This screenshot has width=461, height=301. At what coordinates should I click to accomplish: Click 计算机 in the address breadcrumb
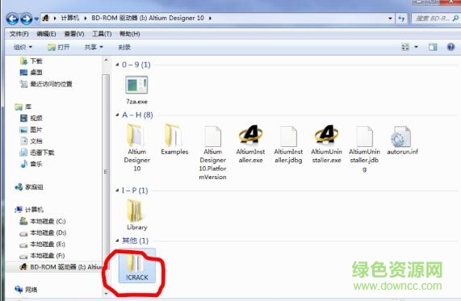[69, 19]
